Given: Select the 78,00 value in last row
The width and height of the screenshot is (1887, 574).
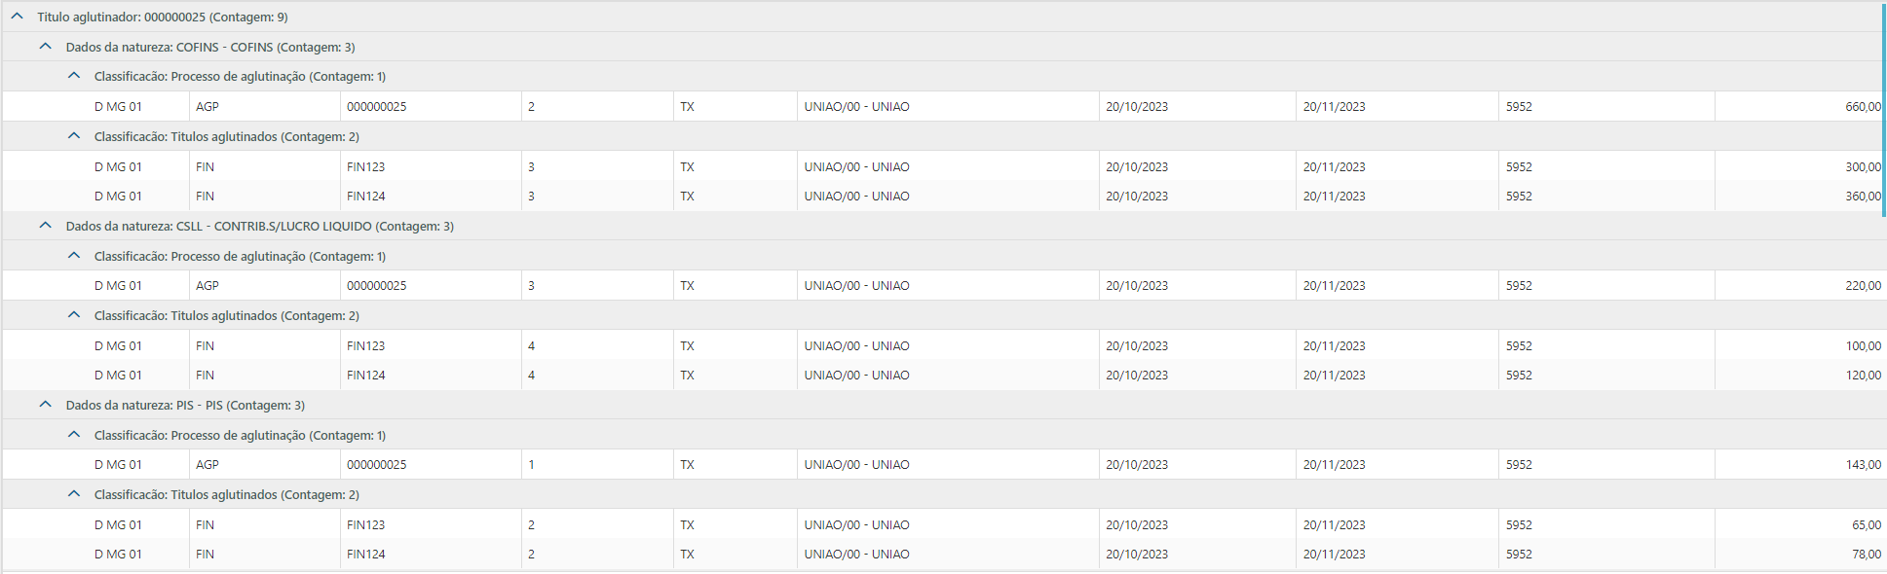Looking at the screenshot, I should 1866,555.
